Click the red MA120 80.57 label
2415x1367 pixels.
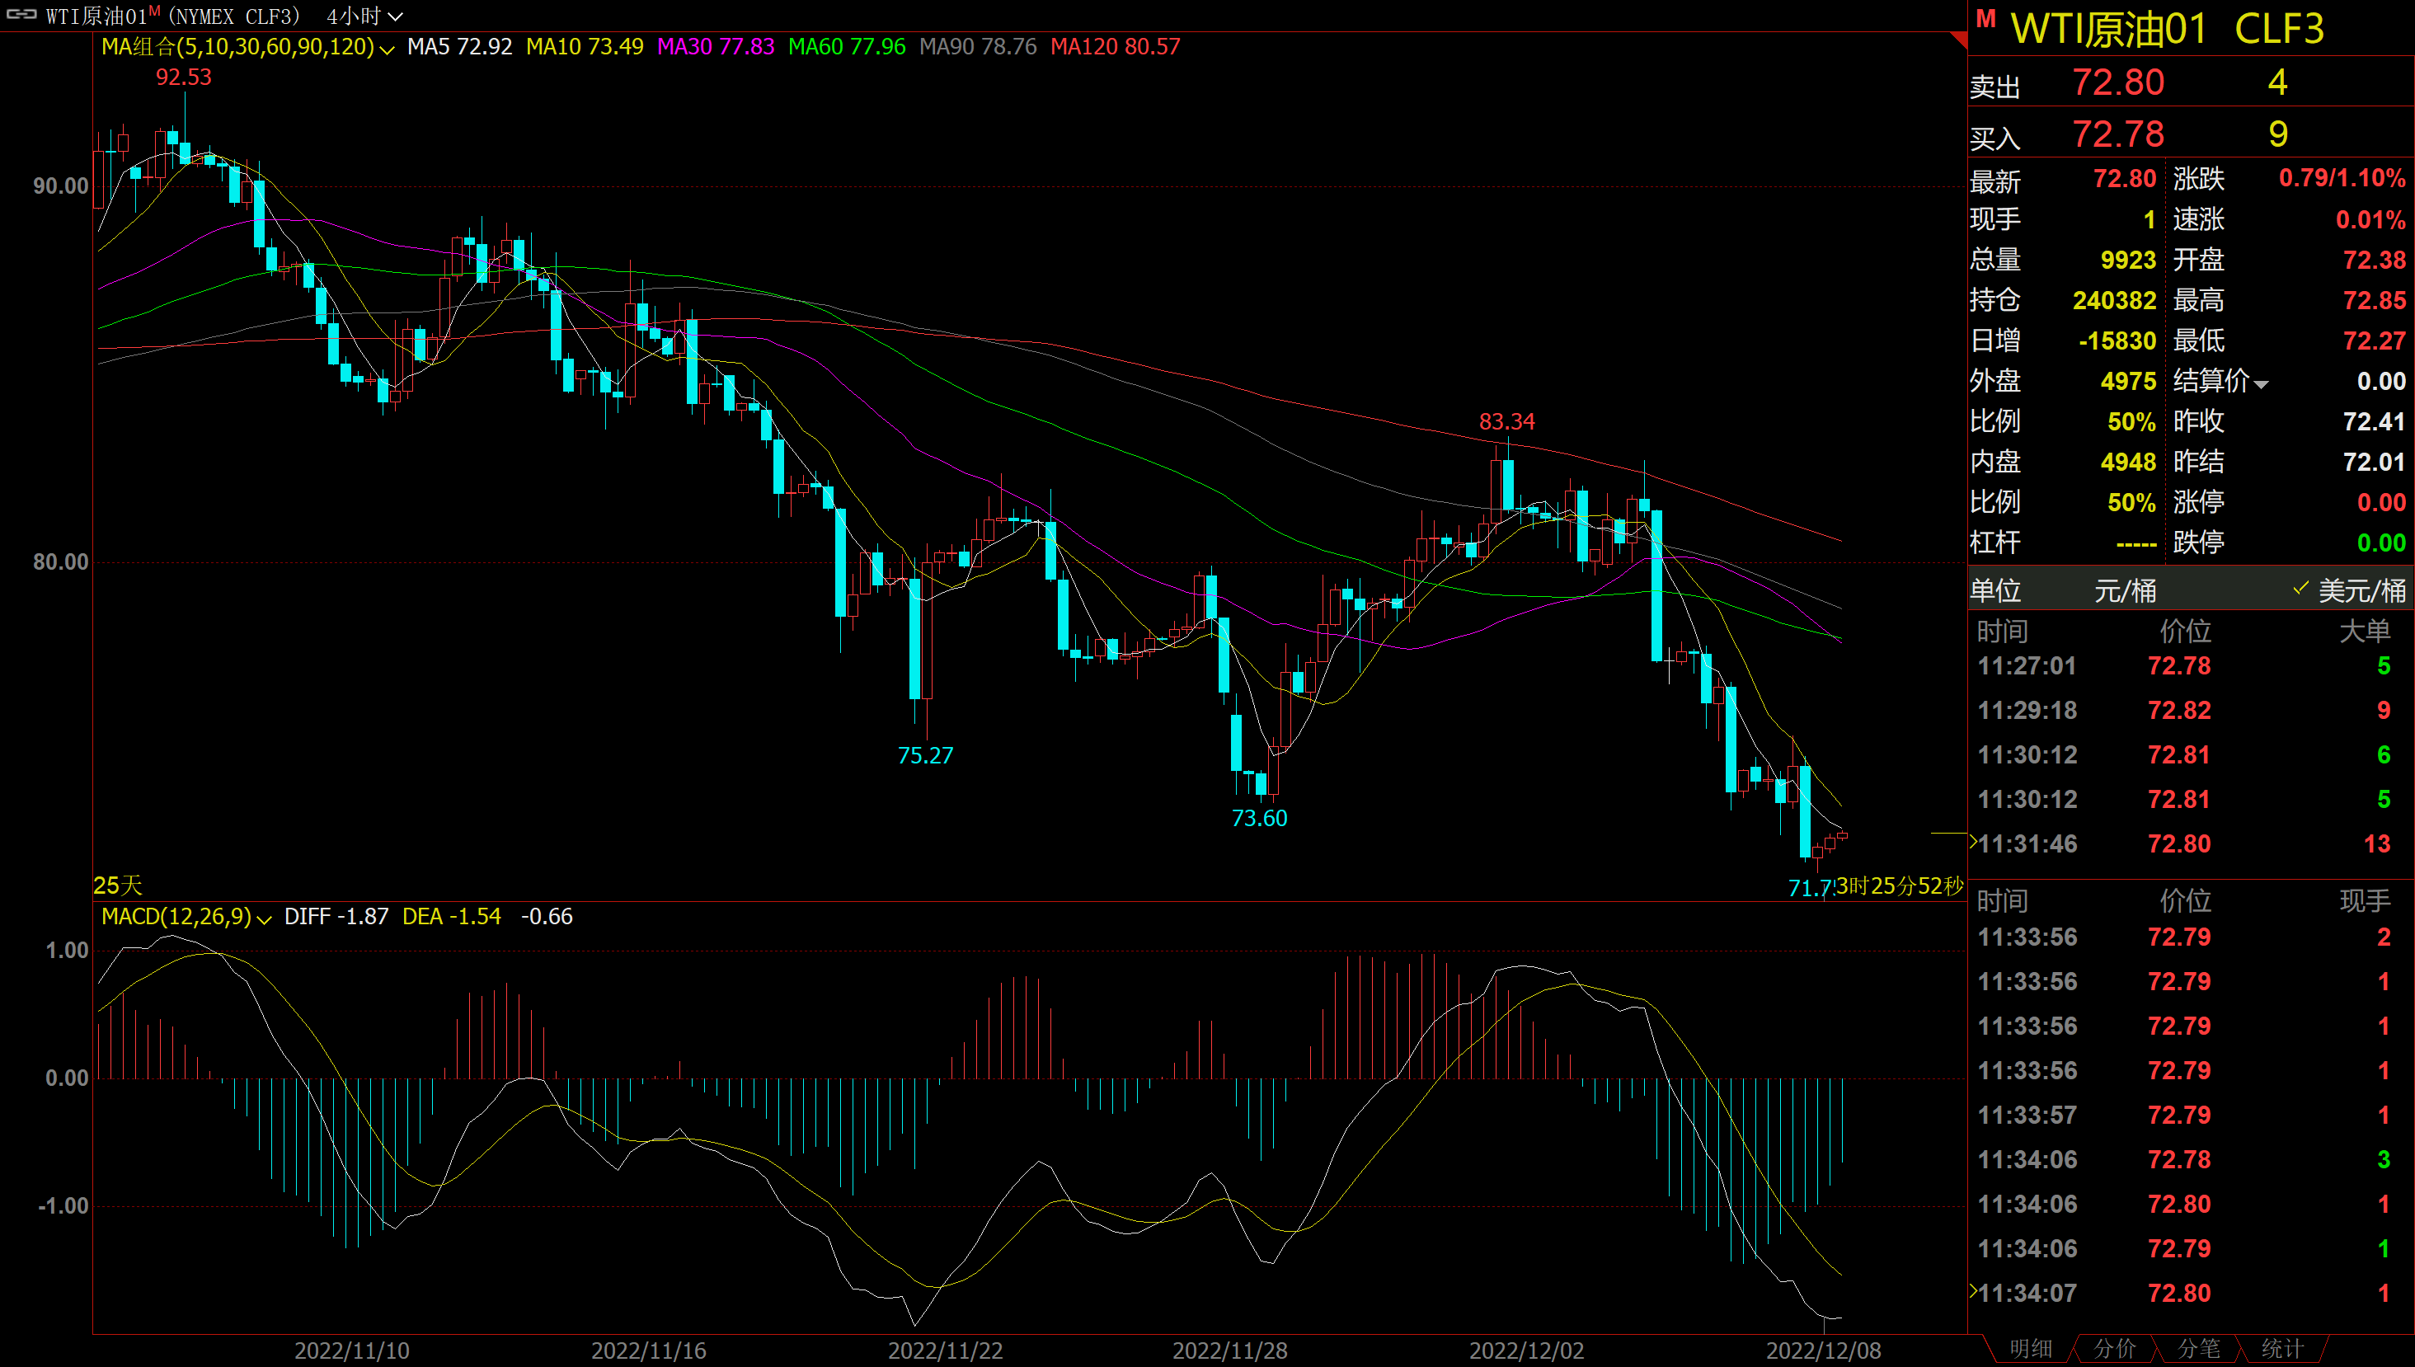click(1115, 47)
